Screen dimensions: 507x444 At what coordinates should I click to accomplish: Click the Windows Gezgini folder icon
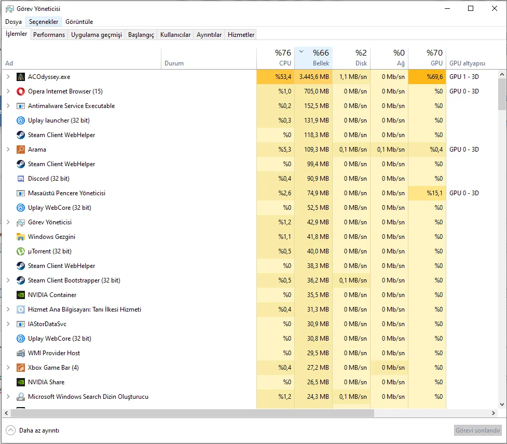(x=21, y=237)
